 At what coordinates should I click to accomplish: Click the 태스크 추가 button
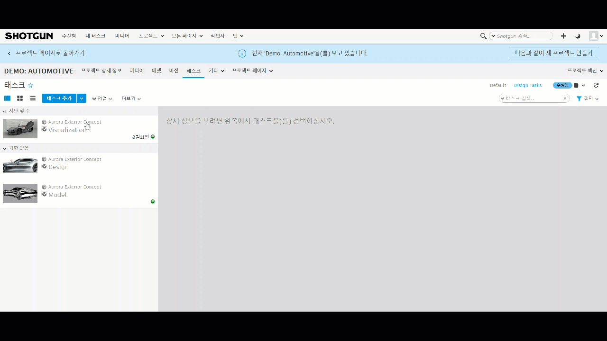[59, 98]
